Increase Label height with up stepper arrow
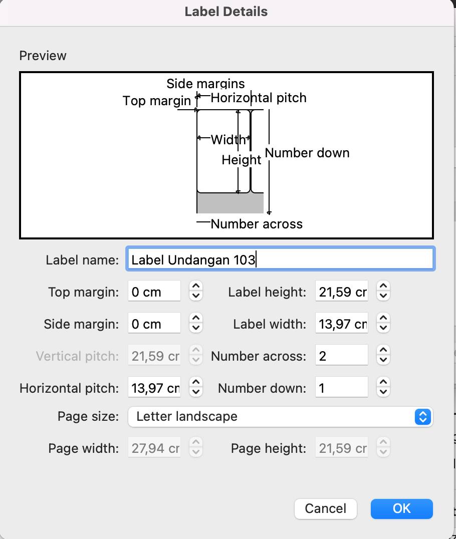This screenshot has height=539, width=456. coord(383,286)
